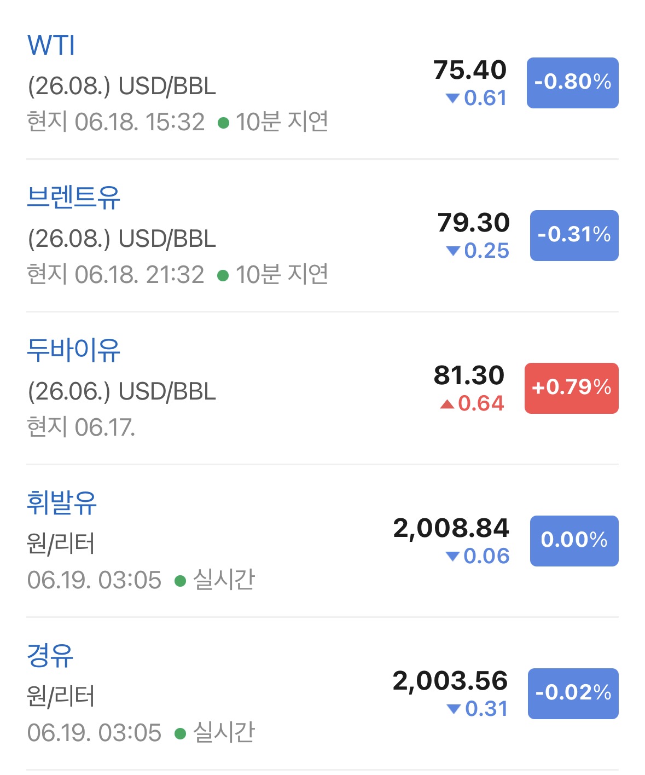This screenshot has height=775, width=645.
Task: Tap the -0.80% WTI change badge
Action: (572, 83)
